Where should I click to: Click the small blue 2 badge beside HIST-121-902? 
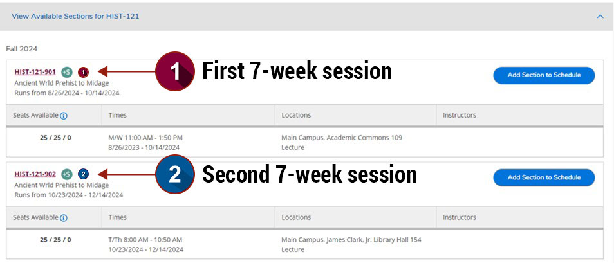[83, 174]
